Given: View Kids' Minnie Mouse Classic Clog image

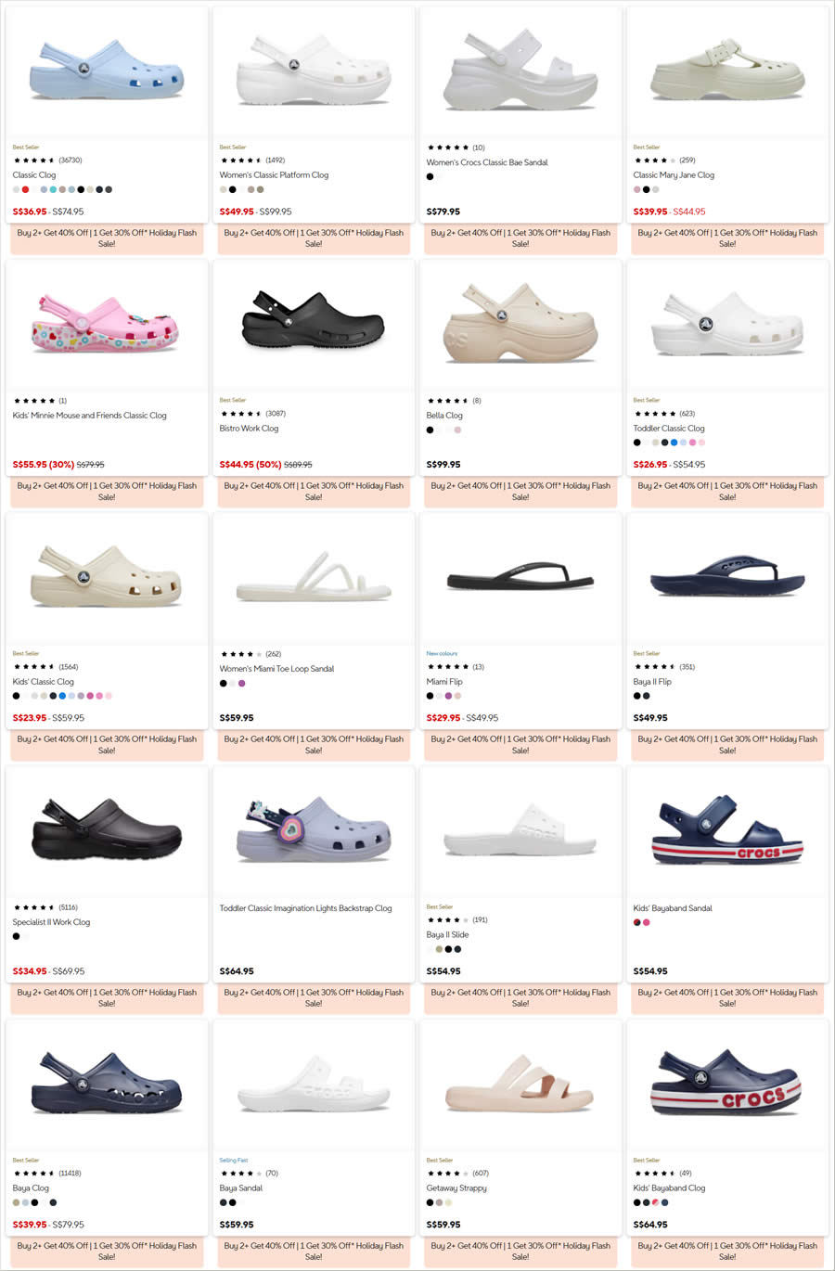Looking at the screenshot, I should click(x=105, y=324).
